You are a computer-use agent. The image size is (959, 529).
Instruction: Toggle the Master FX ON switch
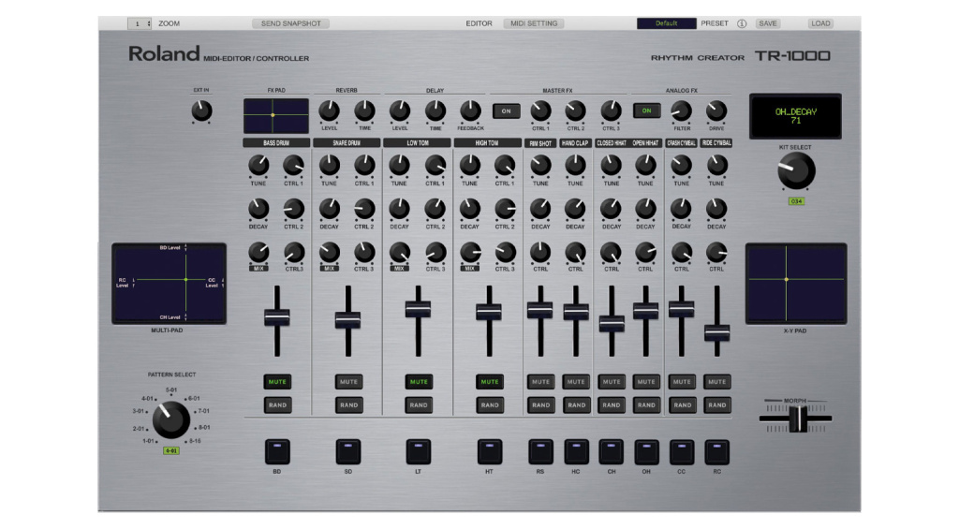[507, 111]
